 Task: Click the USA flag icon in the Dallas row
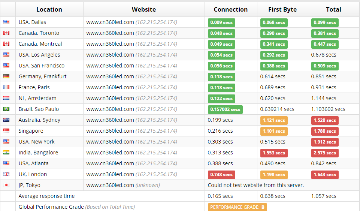(x=6, y=22)
